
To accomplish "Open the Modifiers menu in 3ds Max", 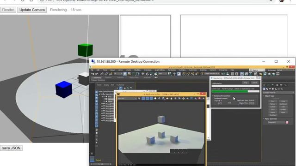I will click(x=137, y=70).
